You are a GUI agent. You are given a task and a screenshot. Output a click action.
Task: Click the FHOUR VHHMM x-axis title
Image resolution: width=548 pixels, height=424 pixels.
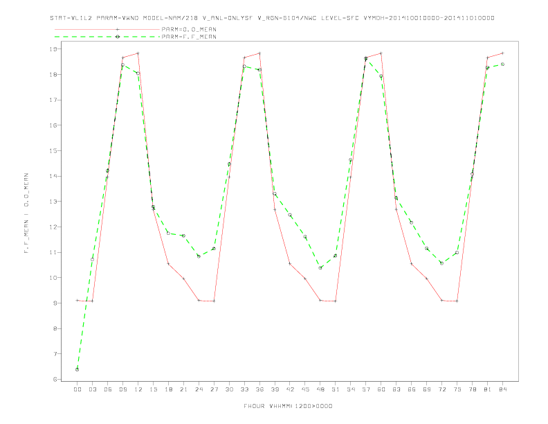tap(288, 406)
